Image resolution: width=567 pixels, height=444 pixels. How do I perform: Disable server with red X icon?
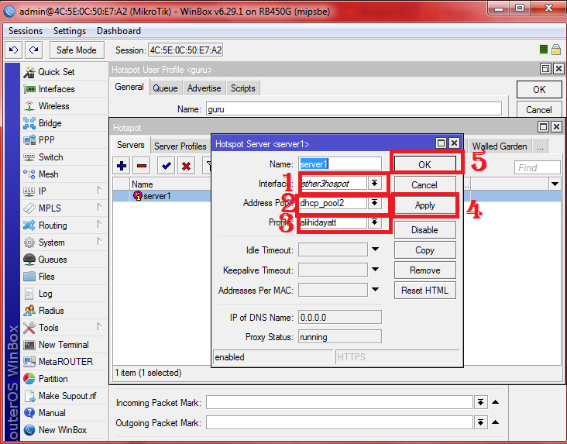(x=186, y=166)
